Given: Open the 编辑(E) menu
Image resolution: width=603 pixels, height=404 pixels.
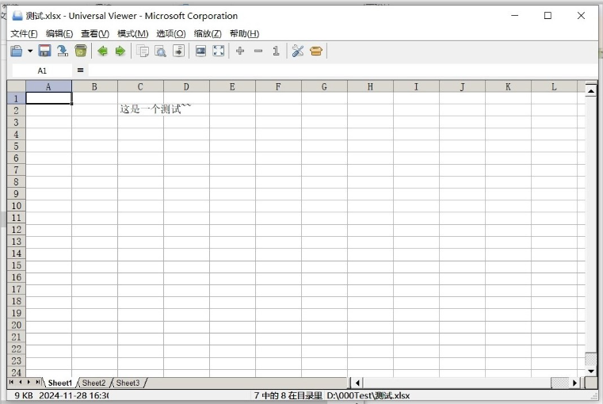Looking at the screenshot, I should point(59,34).
